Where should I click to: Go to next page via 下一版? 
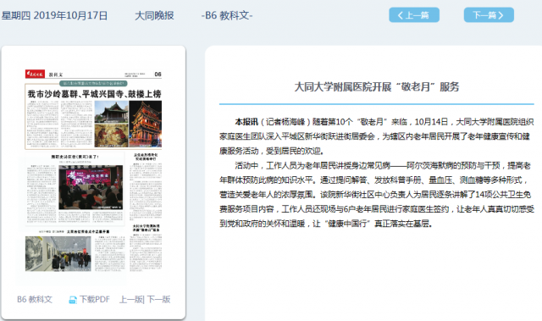click(x=158, y=299)
